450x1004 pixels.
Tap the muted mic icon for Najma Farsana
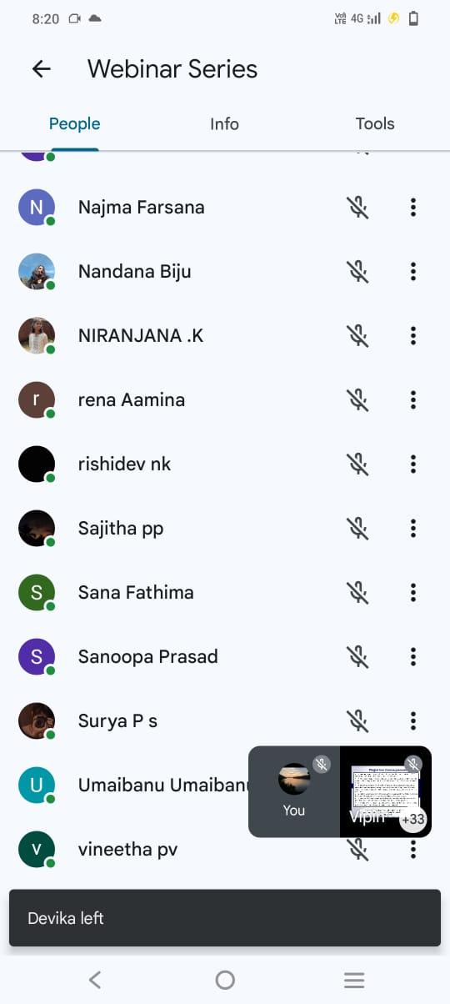pos(357,208)
